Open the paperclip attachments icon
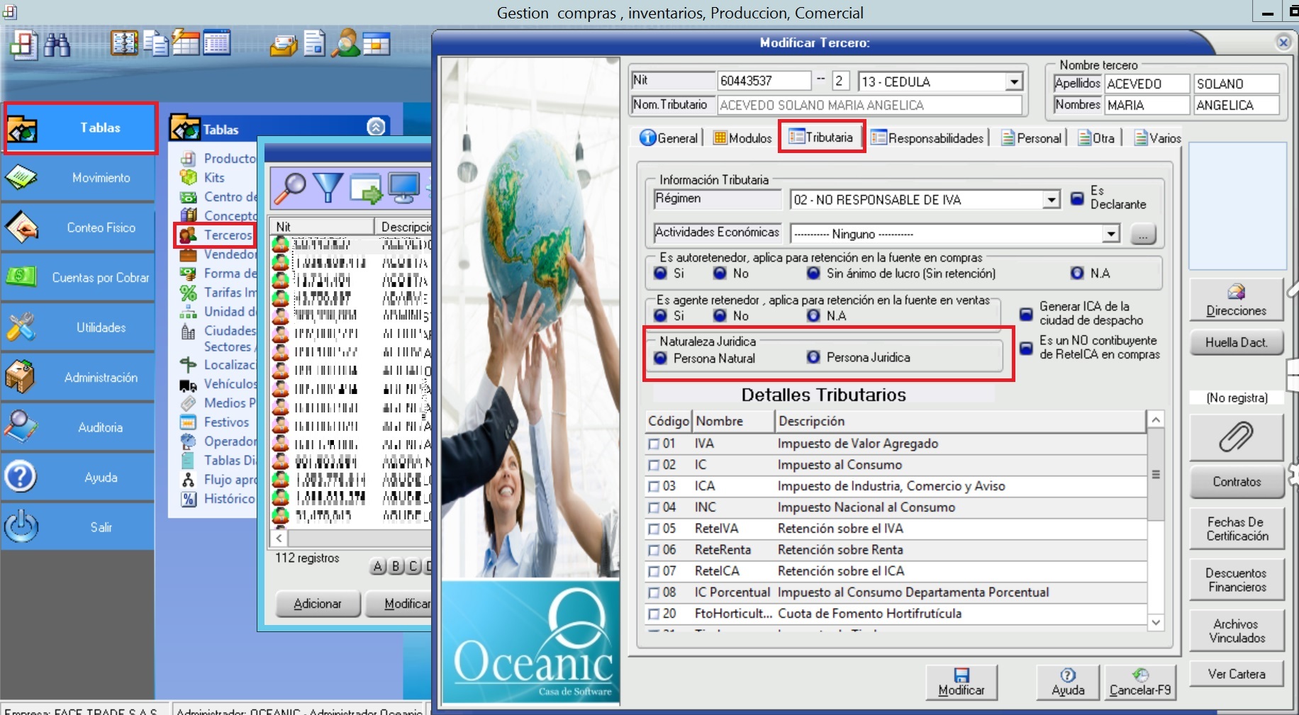Screen dimensions: 1299x715 point(1236,437)
